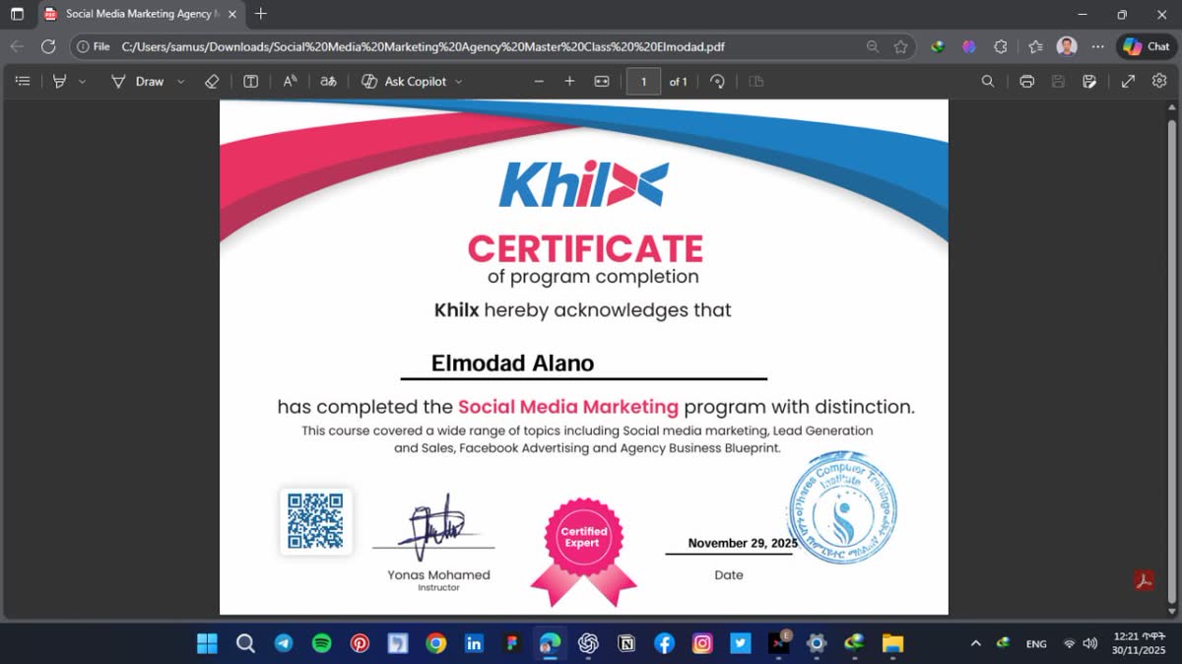
Task: Open Telegram from the taskbar
Action: [x=284, y=643]
